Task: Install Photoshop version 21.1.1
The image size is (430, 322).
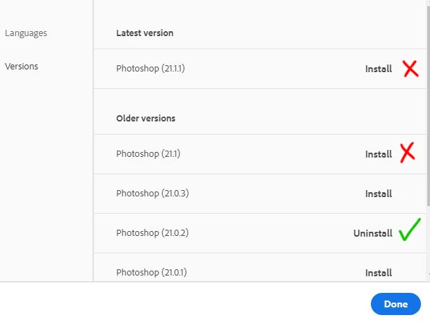Action: click(x=379, y=69)
